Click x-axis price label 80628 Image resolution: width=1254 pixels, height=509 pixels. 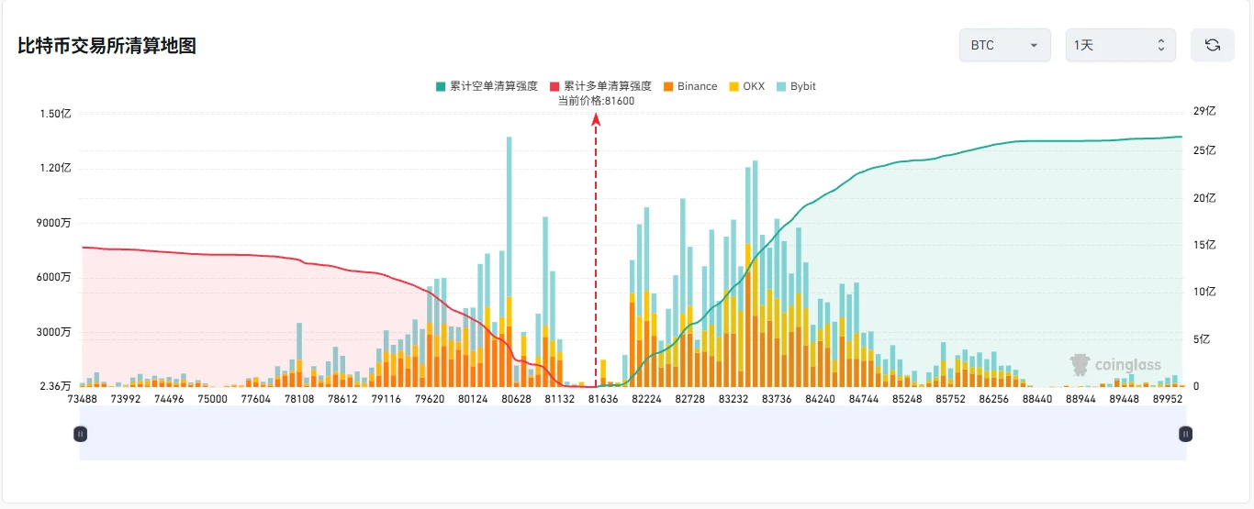516,399
